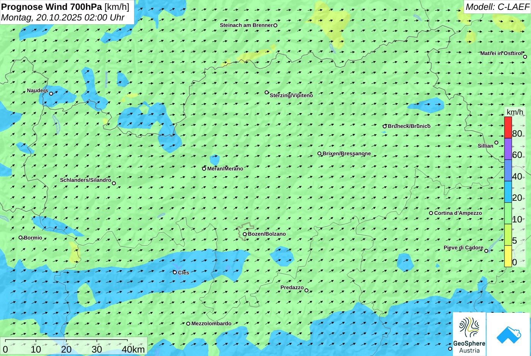Click the 'Bruneck/Brunico' label text
The height and width of the screenshot is (356, 531).
[x=409, y=126]
